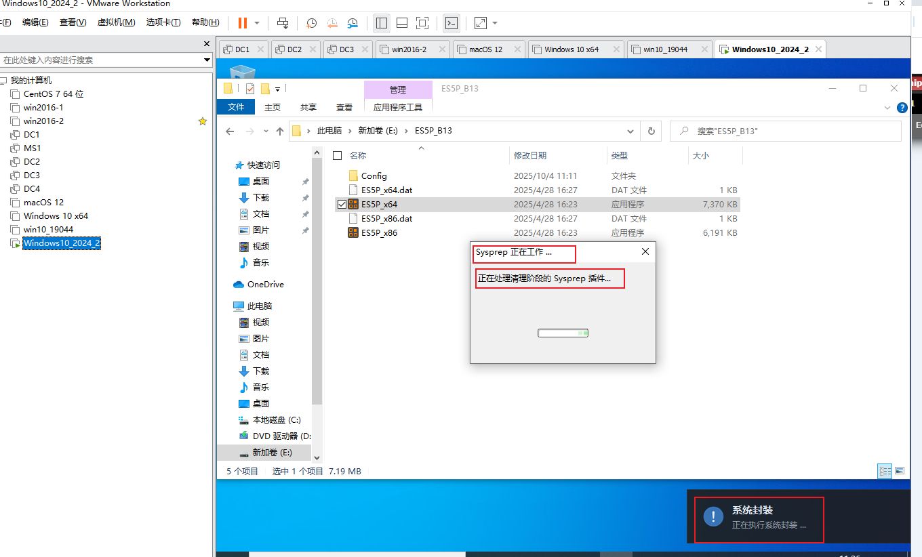
Task: Open the VM library search dropdown
Action: pos(207,60)
